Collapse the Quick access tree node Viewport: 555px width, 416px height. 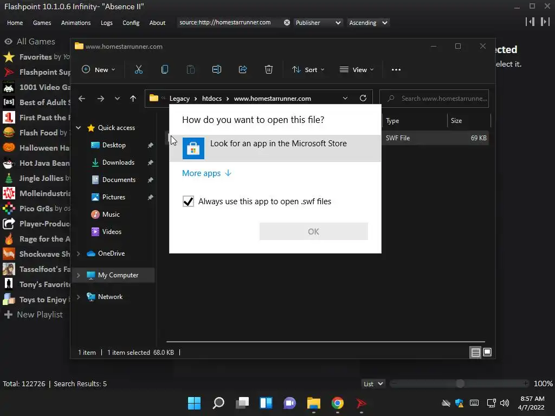(x=79, y=128)
